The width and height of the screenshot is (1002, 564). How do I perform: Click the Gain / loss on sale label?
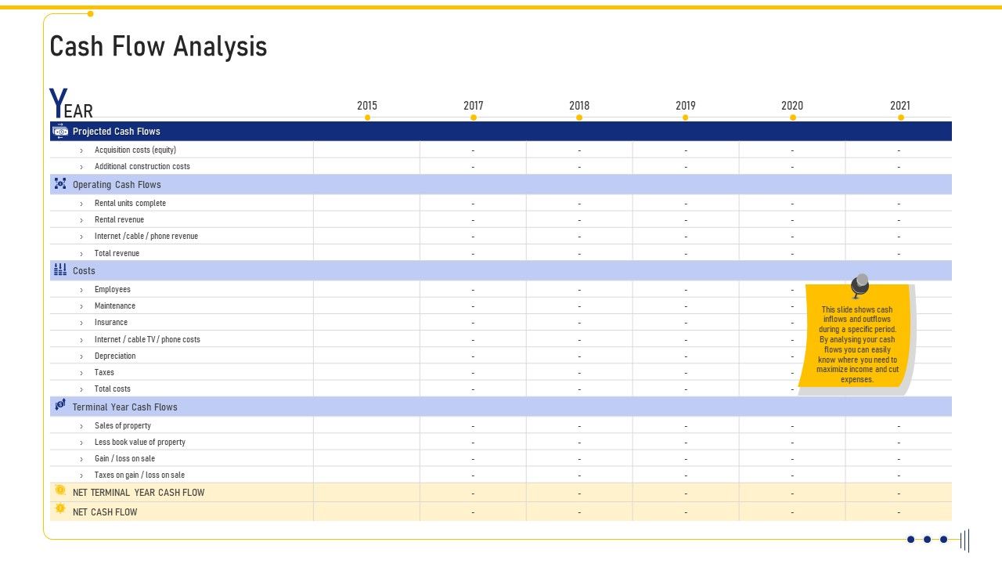[124, 458]
